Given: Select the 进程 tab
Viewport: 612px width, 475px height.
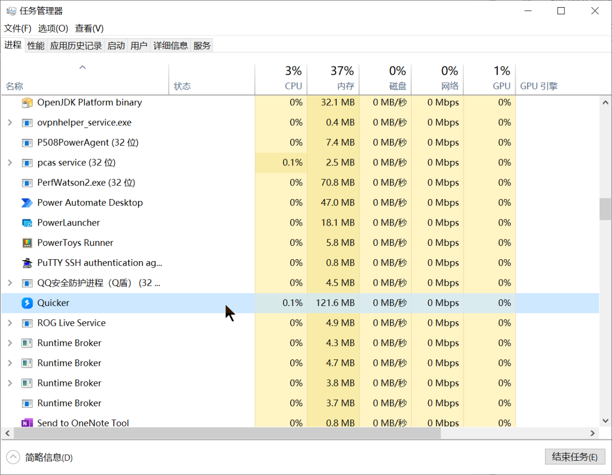Looking at the screenshot, I should [13, 45].
